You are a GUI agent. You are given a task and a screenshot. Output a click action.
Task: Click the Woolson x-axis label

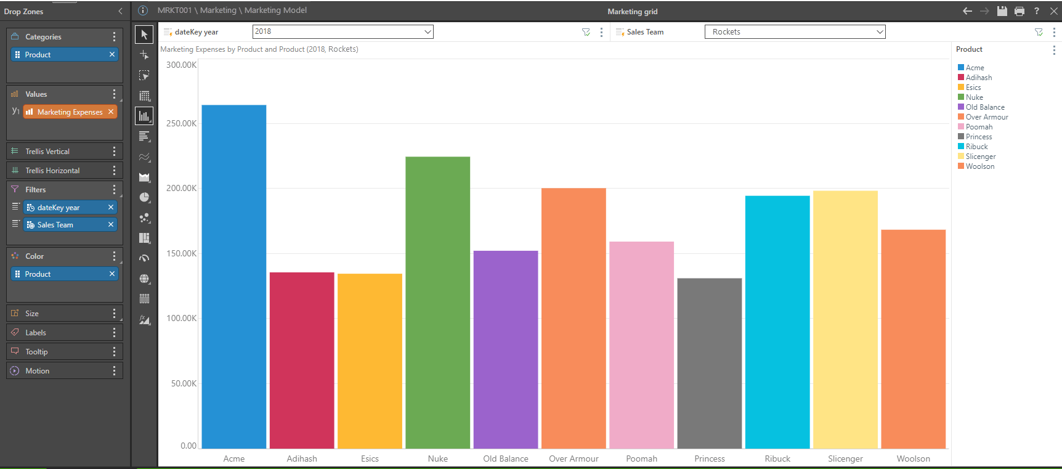click(914, 459)
